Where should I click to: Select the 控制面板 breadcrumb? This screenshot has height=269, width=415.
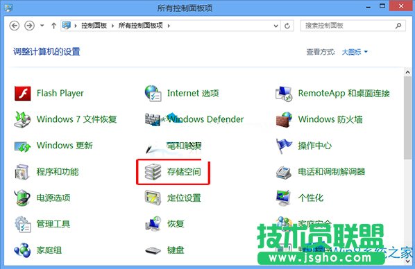pyautogui.click(x=94, y=26)
